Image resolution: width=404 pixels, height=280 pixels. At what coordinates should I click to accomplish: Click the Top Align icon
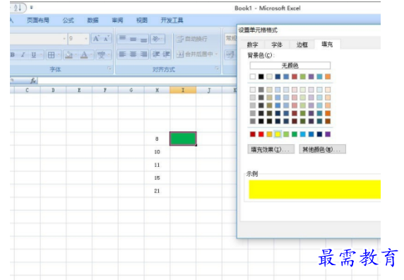(x=123, y=39)
